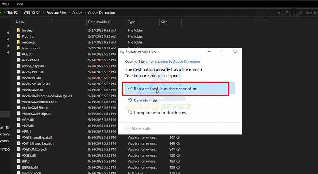Click the ACE.dll file icon
This screenshot has height=174, width=318.
(18, 54)
